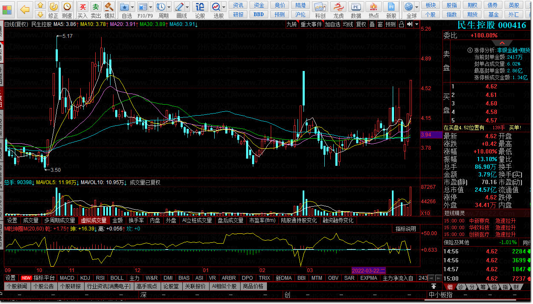Click the 叠 overlay stock button

click(x=372, y=25)
